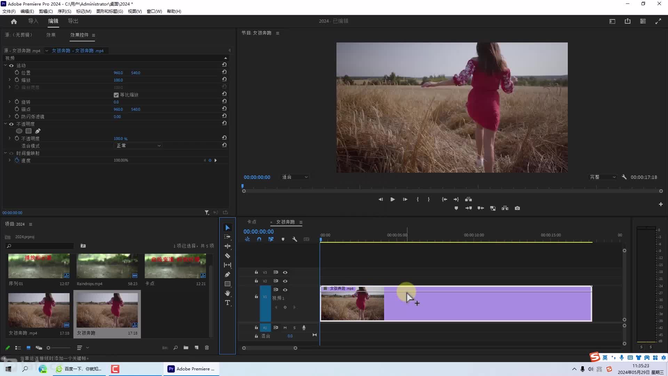Screen dimensions: 668x376
Task: Expand the scale property
Action: pos(9,80)
